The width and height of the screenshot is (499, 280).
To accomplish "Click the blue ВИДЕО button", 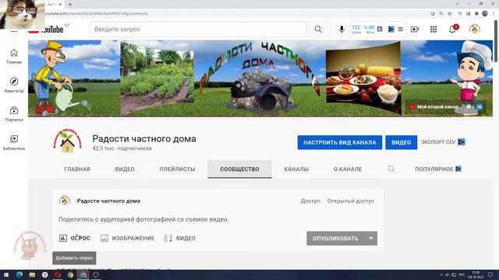I will [401, 142].
